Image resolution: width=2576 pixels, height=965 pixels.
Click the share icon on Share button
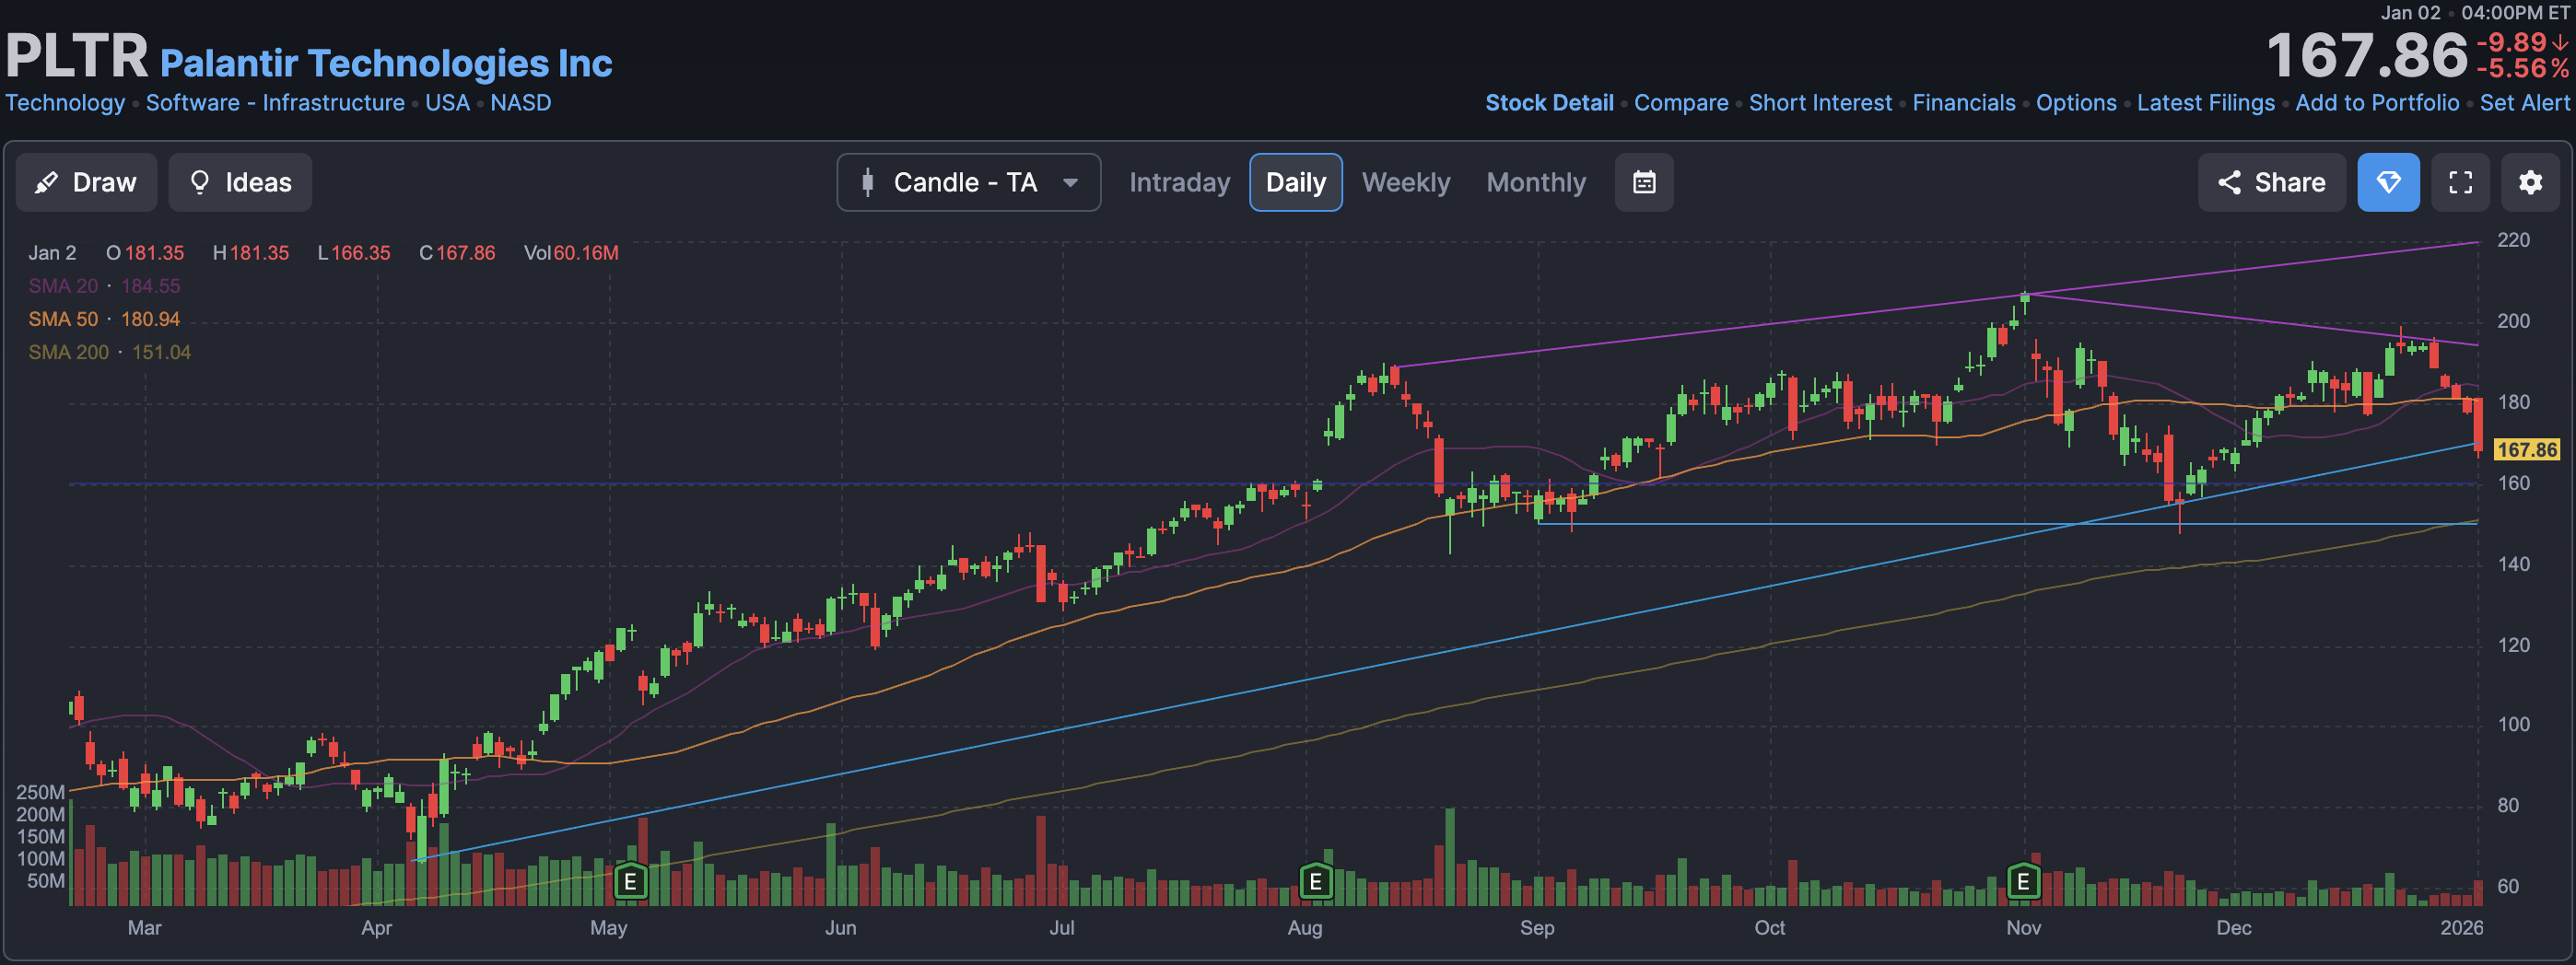pyautogui.click(x=2228, y=183)
